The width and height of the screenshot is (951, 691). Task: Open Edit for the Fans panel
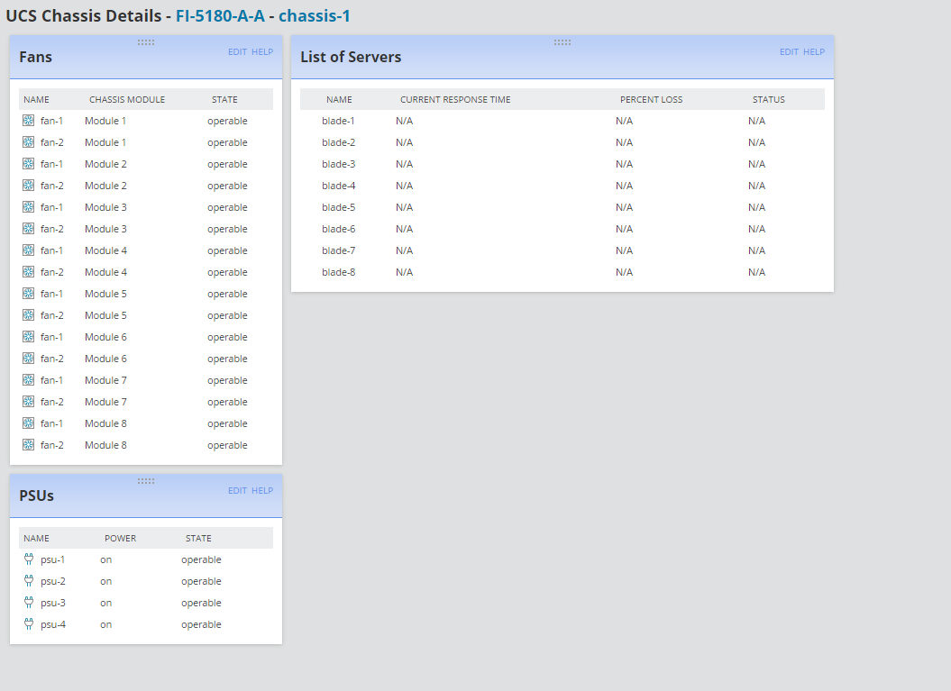pyautogui.click(x=237, y=52)
